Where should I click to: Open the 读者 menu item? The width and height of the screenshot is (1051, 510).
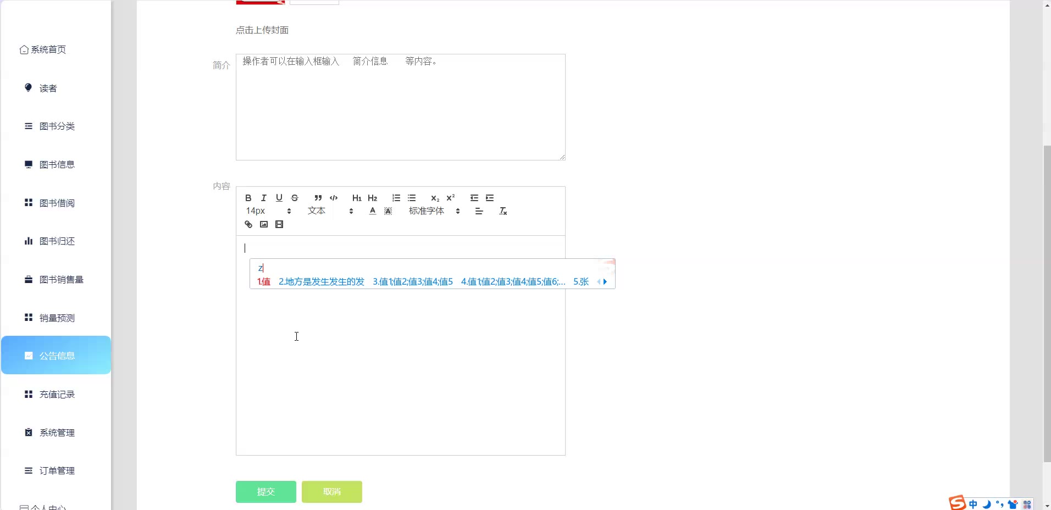click(56, 88)
